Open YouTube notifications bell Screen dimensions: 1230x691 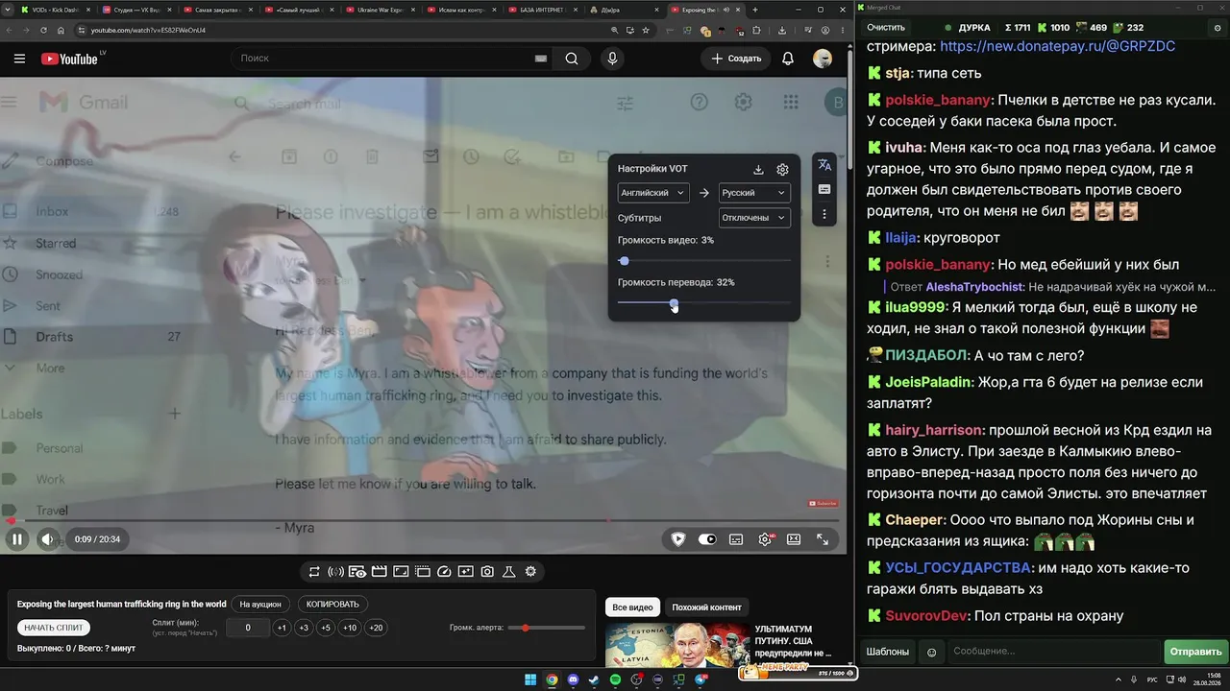788,59
